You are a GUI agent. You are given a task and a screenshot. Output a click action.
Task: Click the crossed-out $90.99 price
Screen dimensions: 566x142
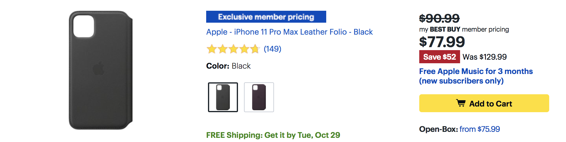(x=439, y=18)
